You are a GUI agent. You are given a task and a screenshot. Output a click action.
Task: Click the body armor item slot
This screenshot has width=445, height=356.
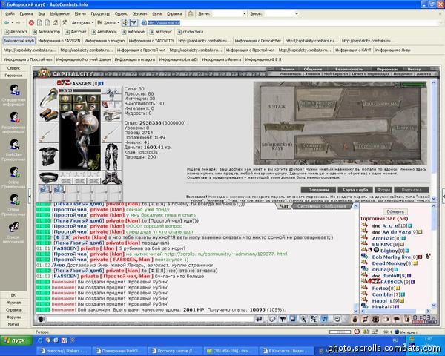(x=48, y=156)
